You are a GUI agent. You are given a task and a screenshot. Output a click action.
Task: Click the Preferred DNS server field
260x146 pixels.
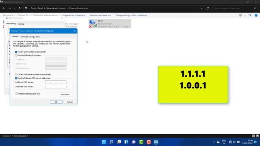(56, 82)
